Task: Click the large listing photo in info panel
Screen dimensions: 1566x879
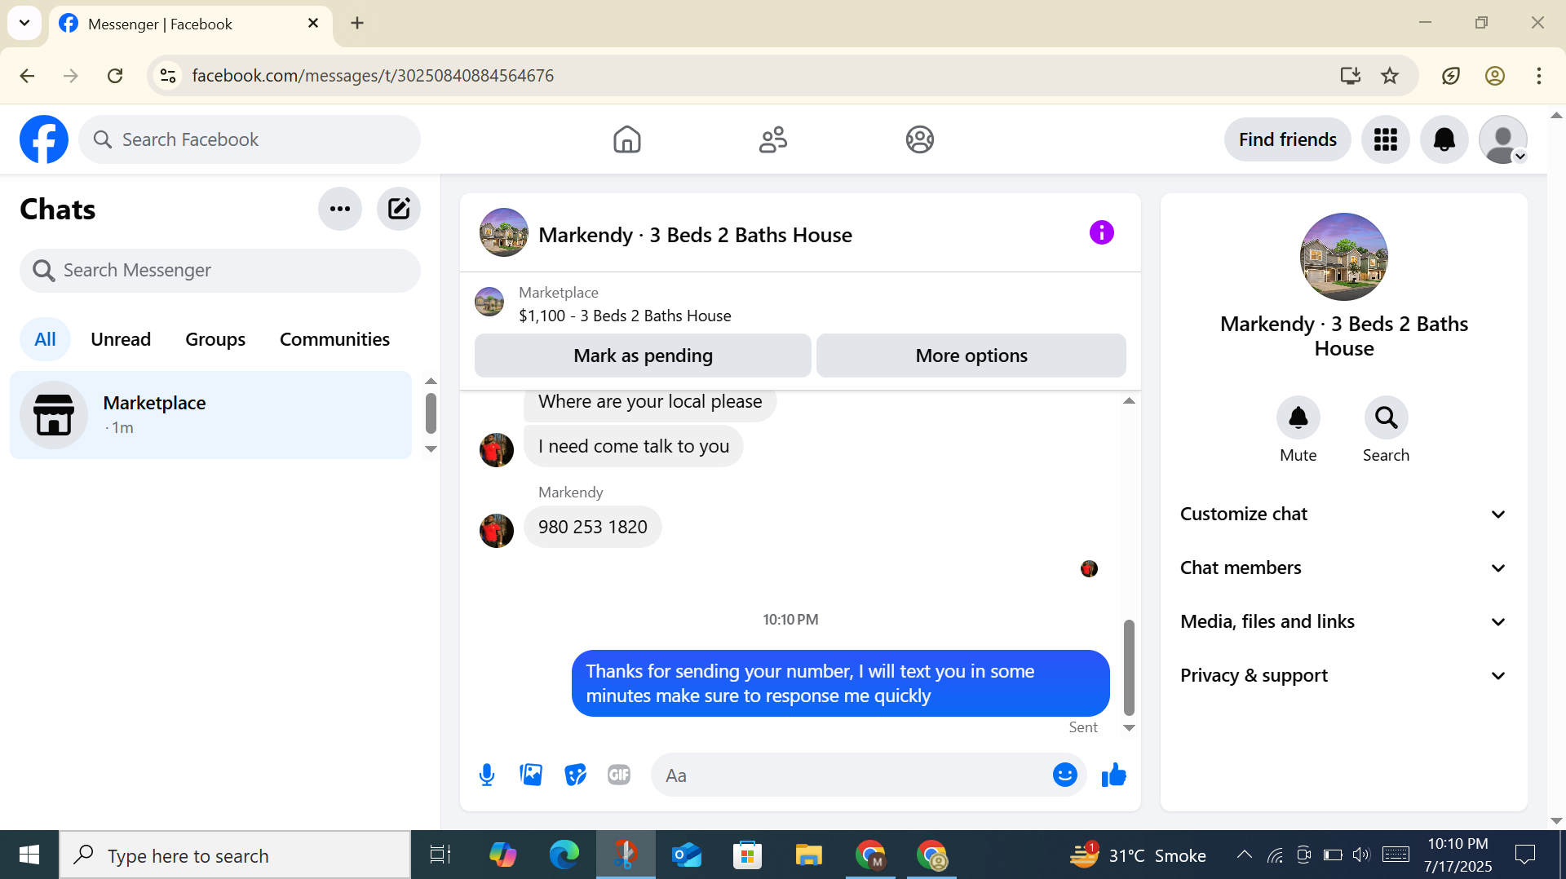Action: coord(1343,257)
